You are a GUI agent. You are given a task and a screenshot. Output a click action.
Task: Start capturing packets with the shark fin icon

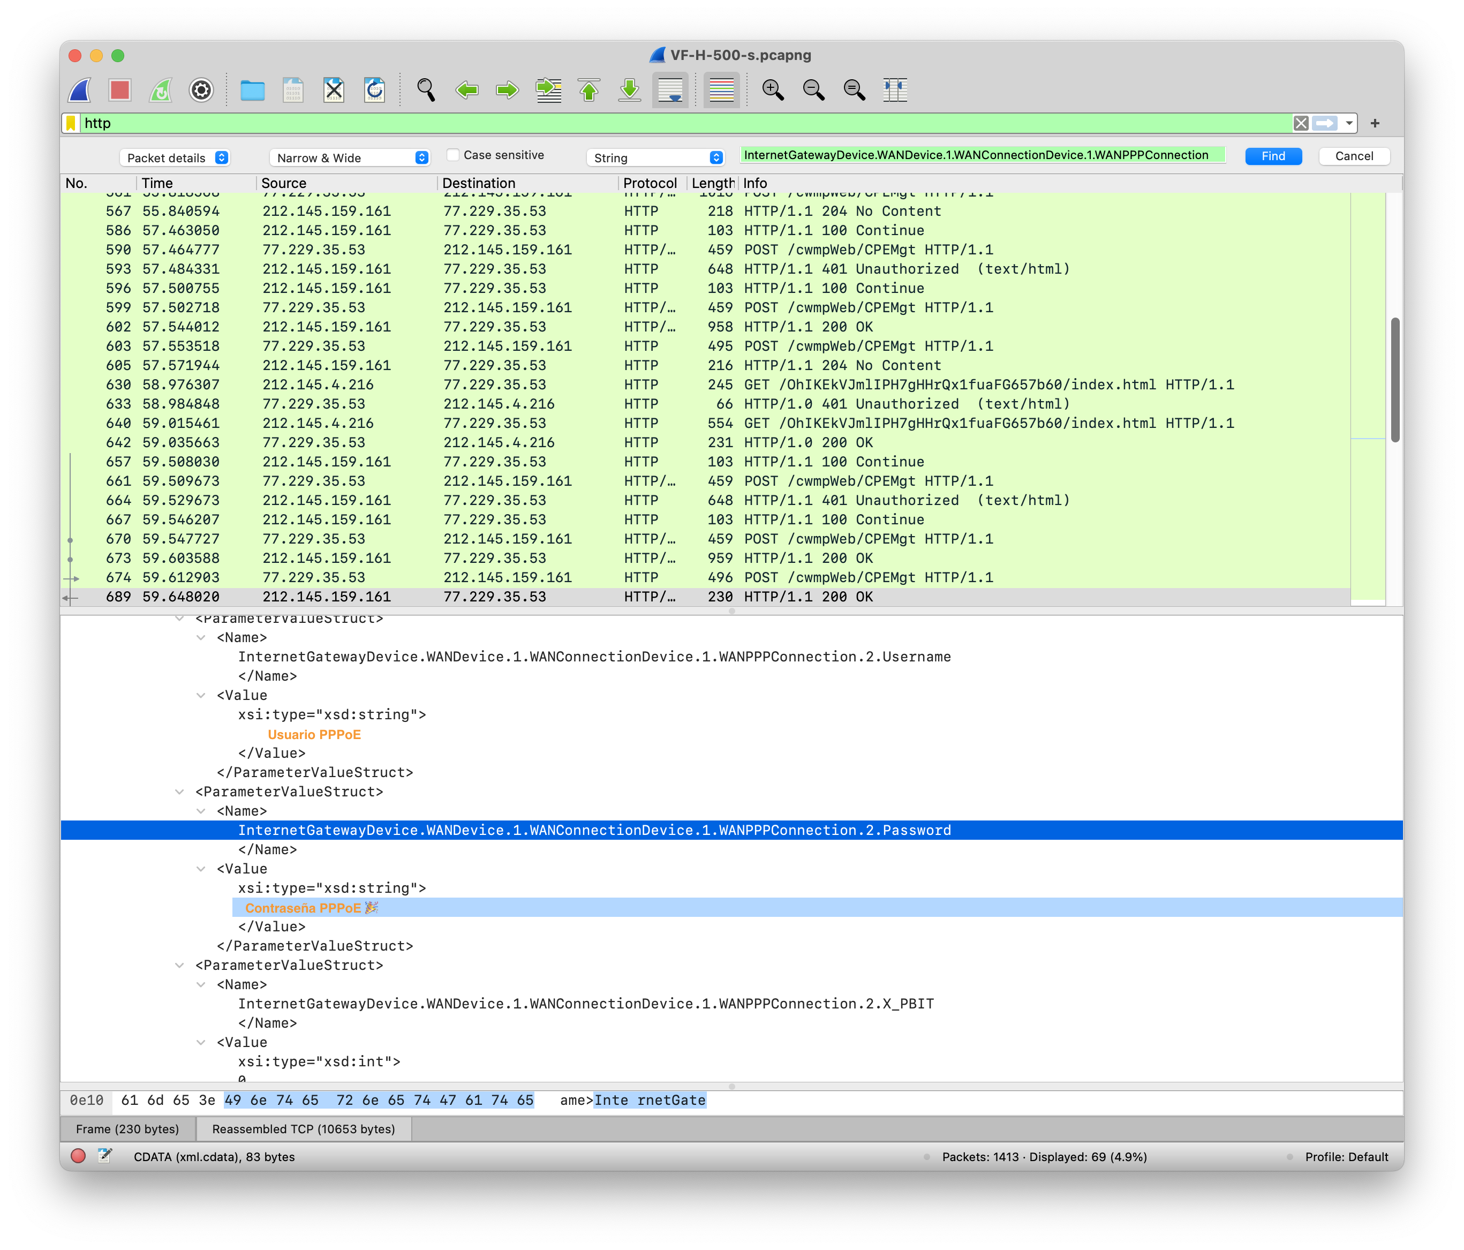80,90
